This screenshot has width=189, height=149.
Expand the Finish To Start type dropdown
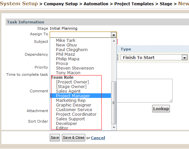coord(184,58)
